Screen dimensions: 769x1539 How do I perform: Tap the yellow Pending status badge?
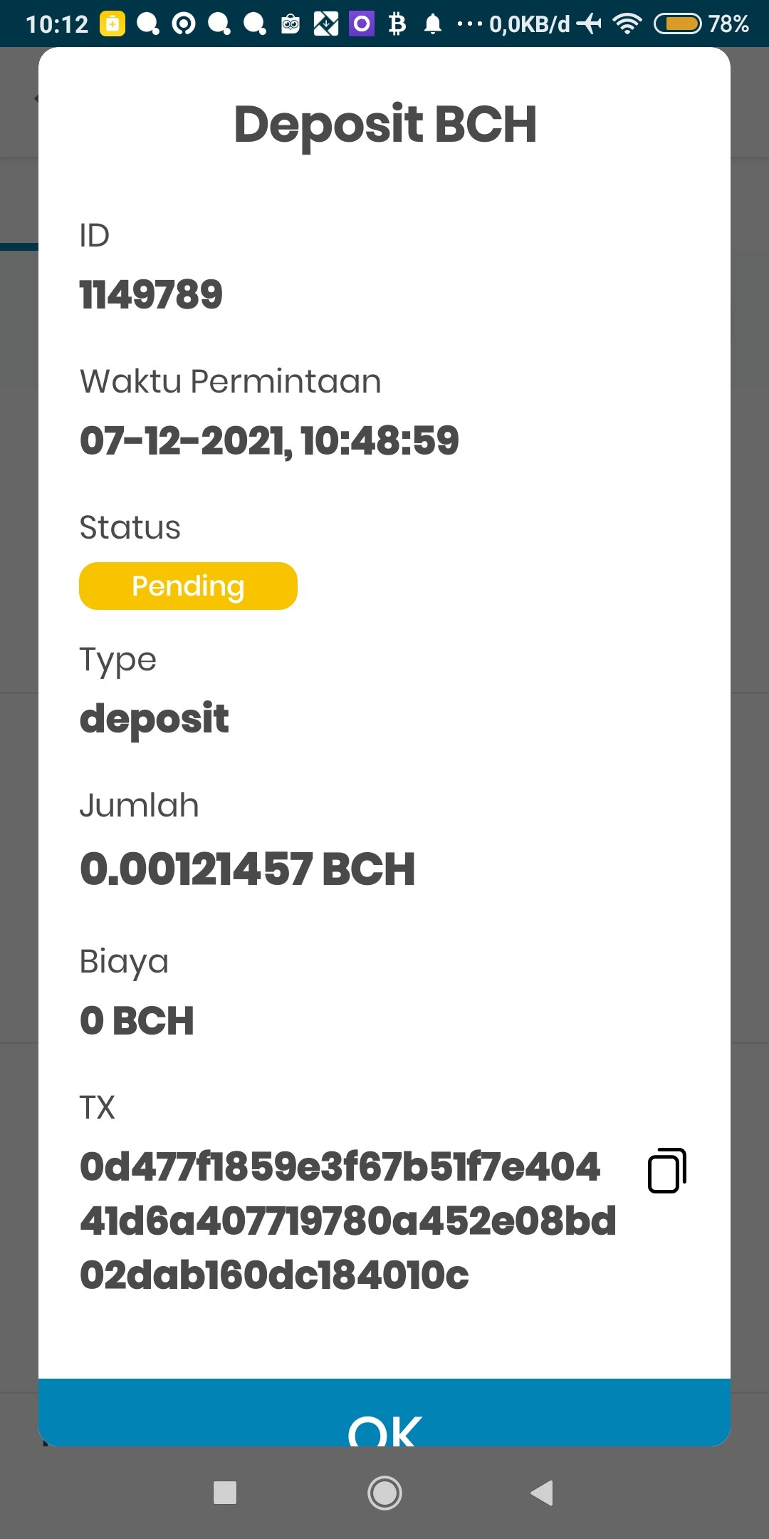[188, 586]
